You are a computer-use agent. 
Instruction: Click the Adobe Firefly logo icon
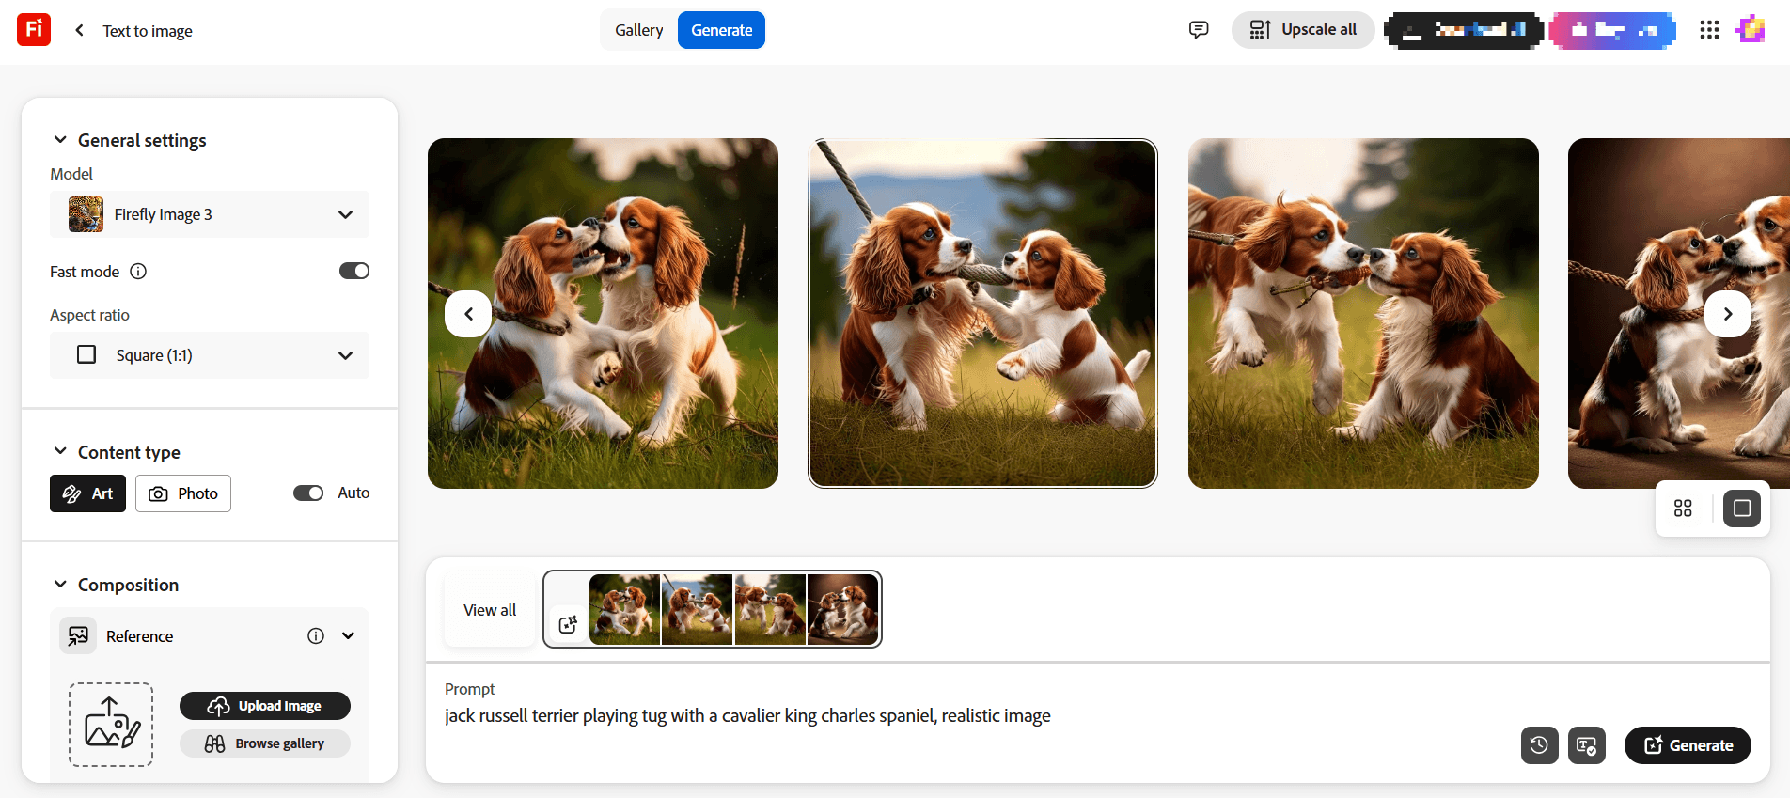pyautogui.click(x=34, y=30)
